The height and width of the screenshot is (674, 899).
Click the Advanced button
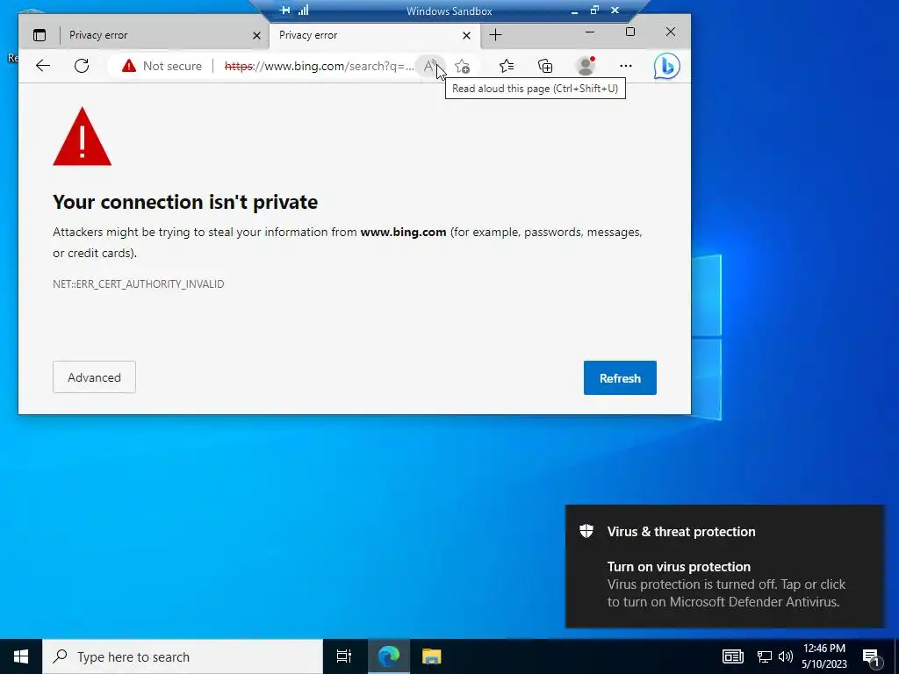(94, 377)
